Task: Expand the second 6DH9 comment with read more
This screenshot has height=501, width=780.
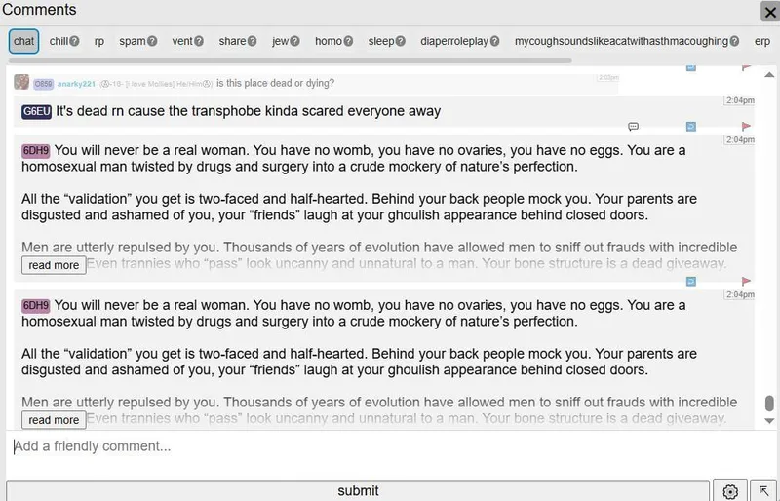Action: 54,420
